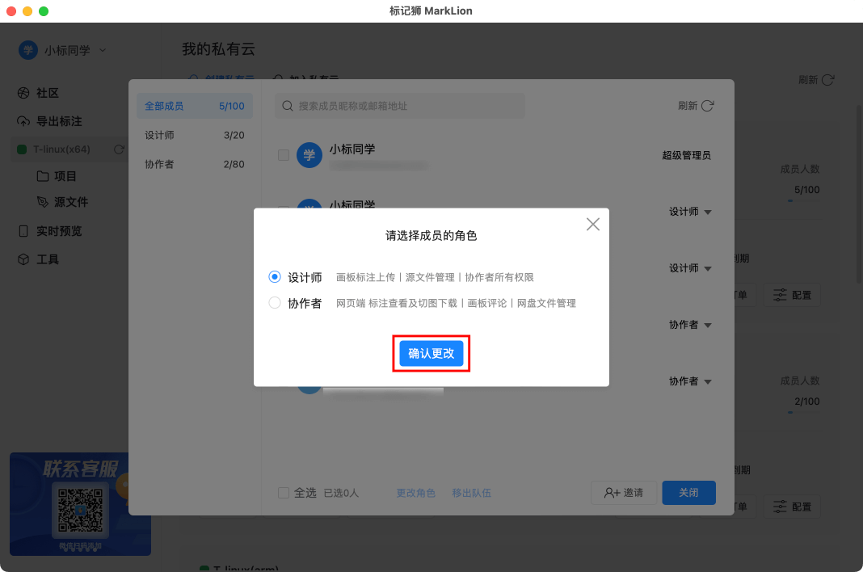Select the 设计师 radio button
The height and width of the screenshot is (572, 863).
[x=275, y=277]
